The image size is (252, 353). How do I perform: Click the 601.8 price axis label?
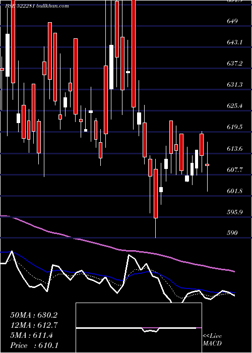click(235, 191)
